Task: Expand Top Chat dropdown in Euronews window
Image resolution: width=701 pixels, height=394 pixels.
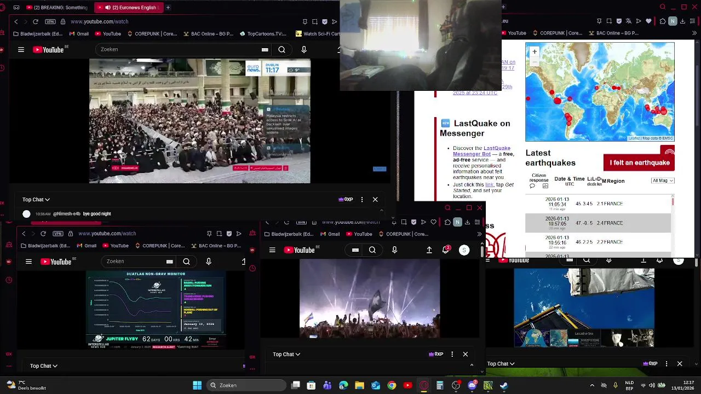Action: pyautogui.click(x=36, y=200)
